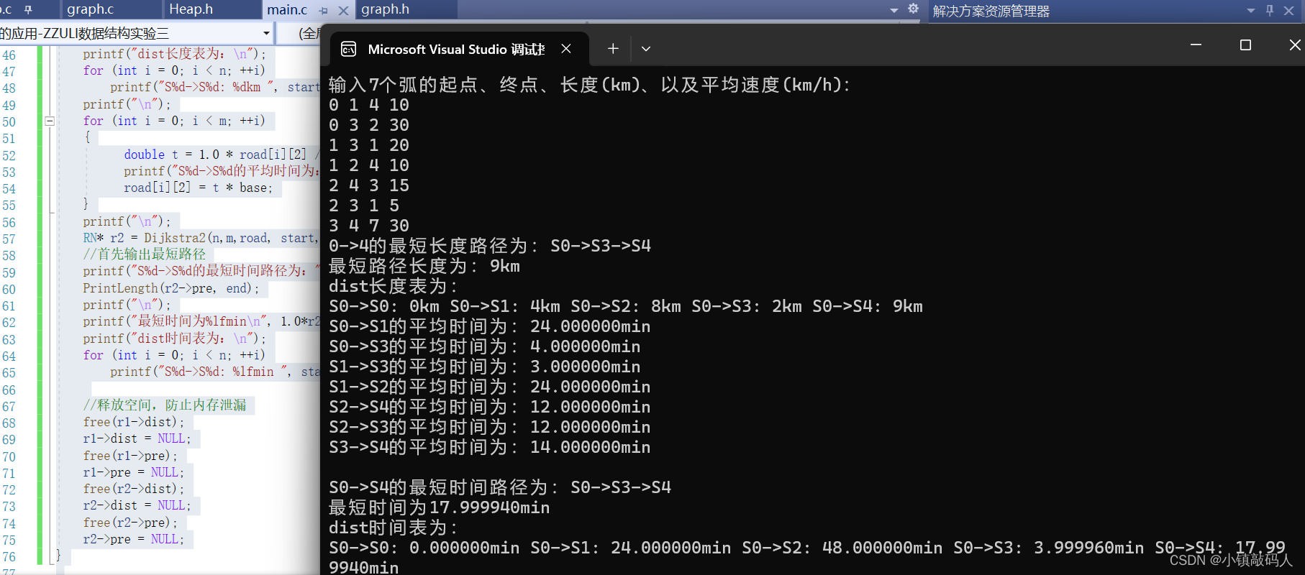Viewport: 1305px width, 575px height.
Task: Click console line 最短路径长度为: 9km
Action: [424, 266]
